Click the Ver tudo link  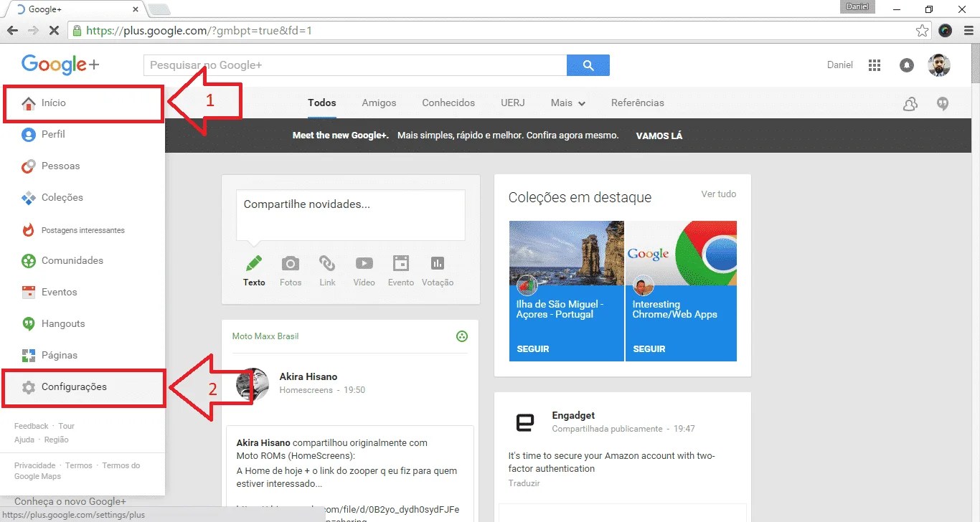719,194
